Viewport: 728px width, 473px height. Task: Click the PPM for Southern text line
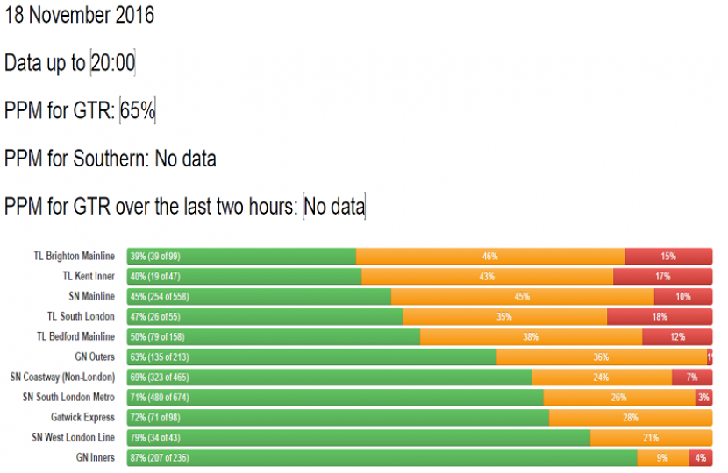click(x=111, y=159)
